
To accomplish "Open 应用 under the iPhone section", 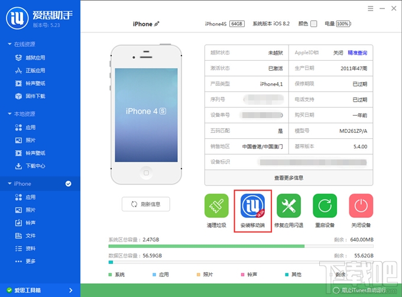I will (x=25, y=197).
